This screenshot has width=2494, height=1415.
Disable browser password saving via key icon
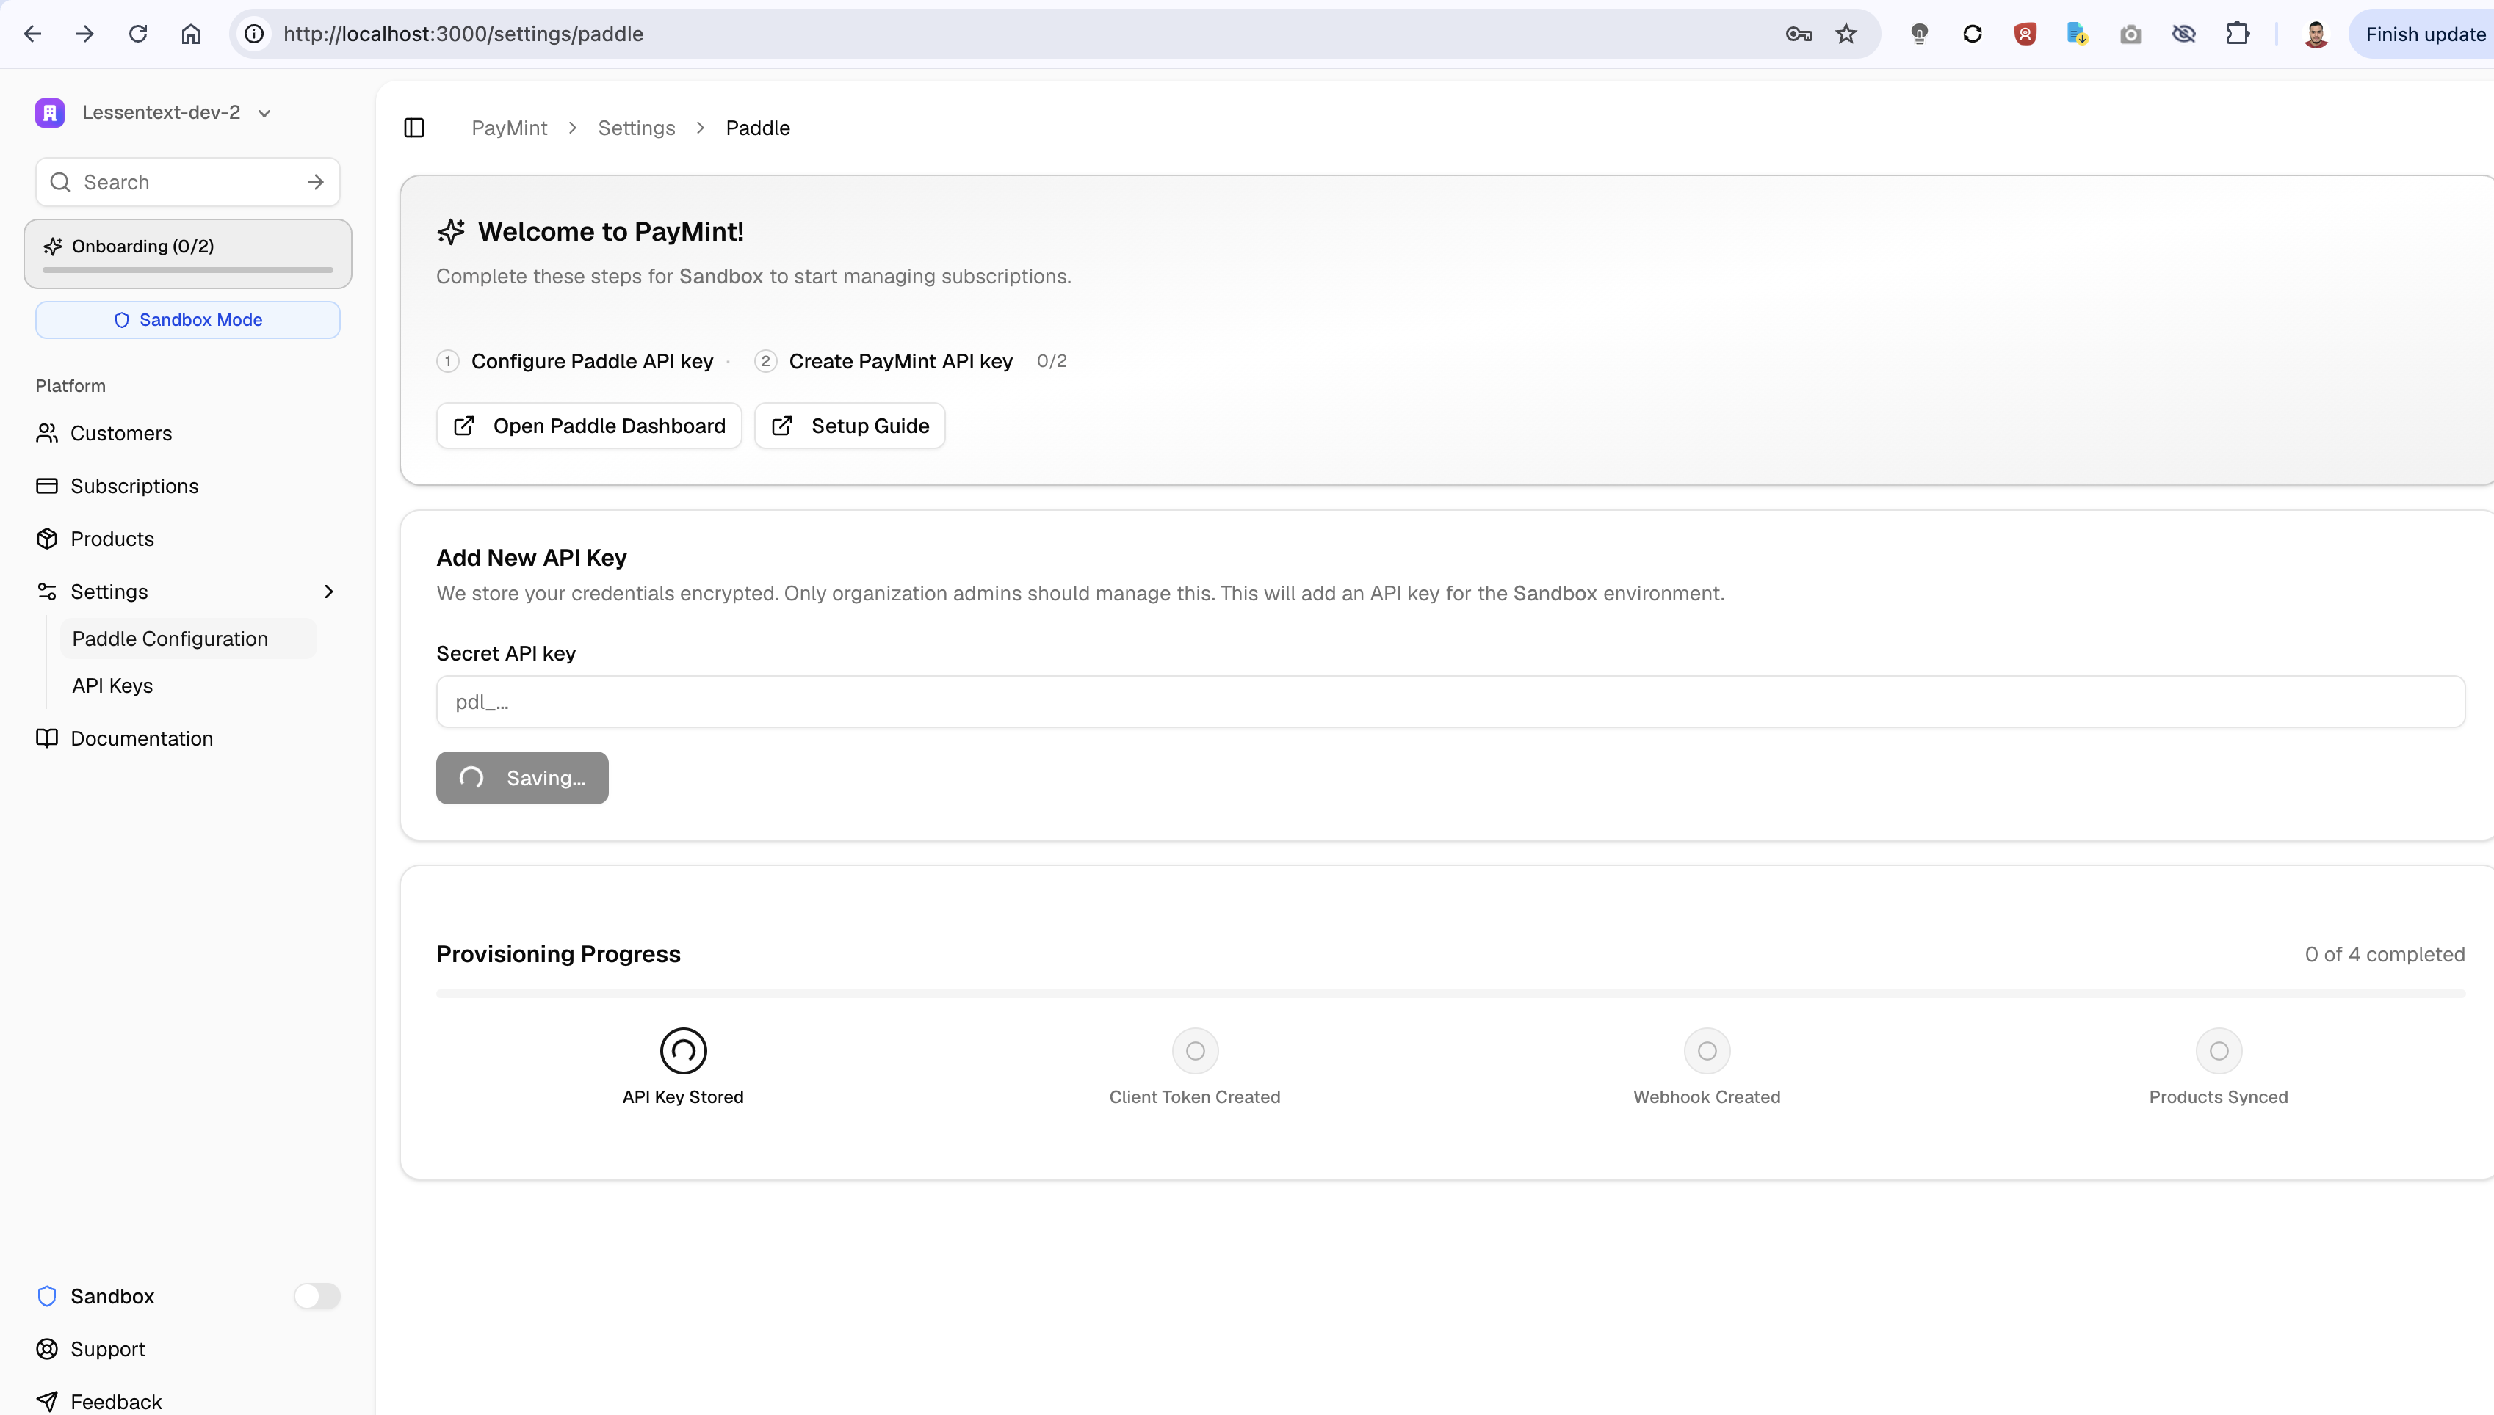[1798, 33]
